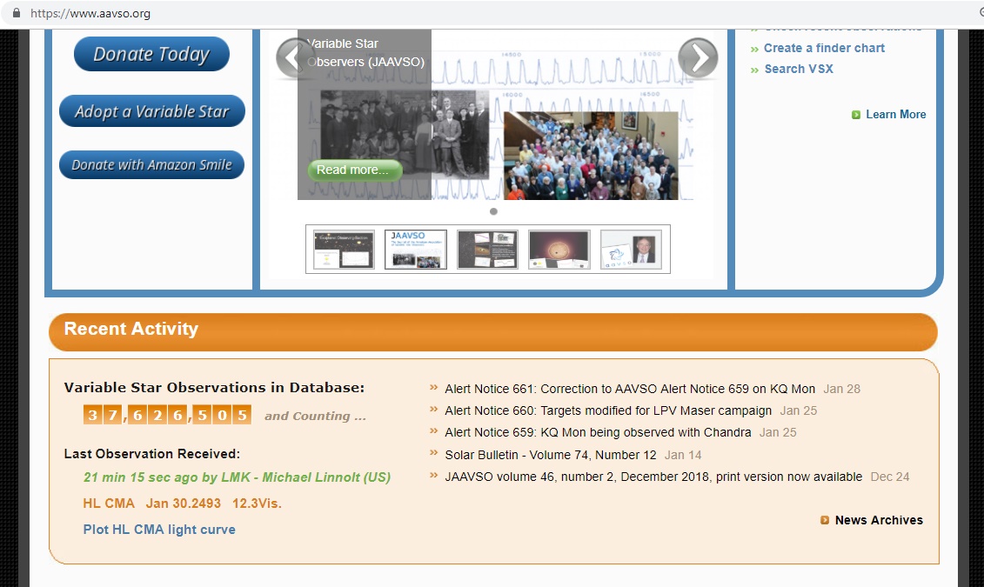Image resolution: width=984 pixels, height=587 pixels.
Task: Open the Search VSX link
Action: tap(799, 69)
